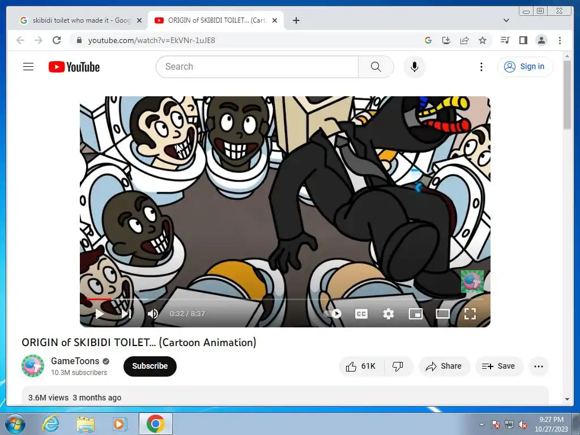Viewport: 580px width, 435px height.
Task: Click the search magnifier button
Action: (x=376, y=67)
